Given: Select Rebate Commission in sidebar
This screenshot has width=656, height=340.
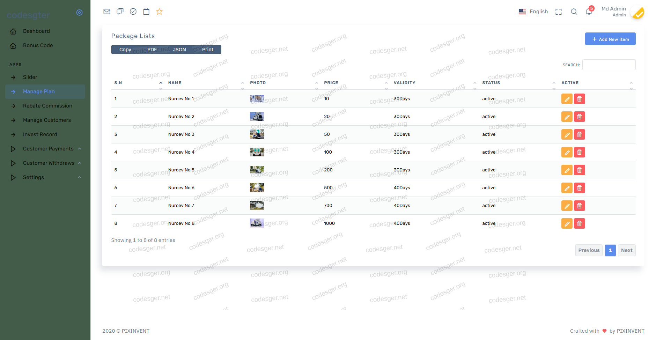Looking at the screenshot, I should pos(47,106).
